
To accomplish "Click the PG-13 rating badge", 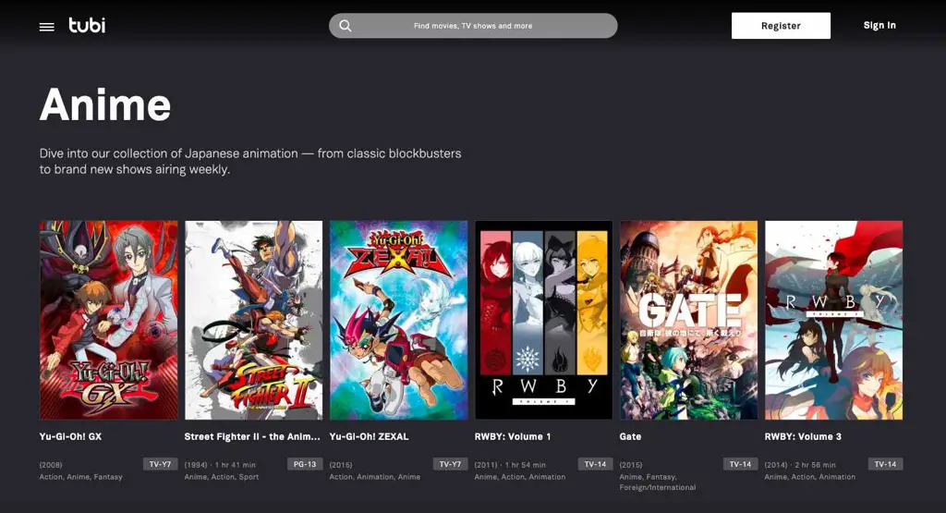I will pos(305,464).
